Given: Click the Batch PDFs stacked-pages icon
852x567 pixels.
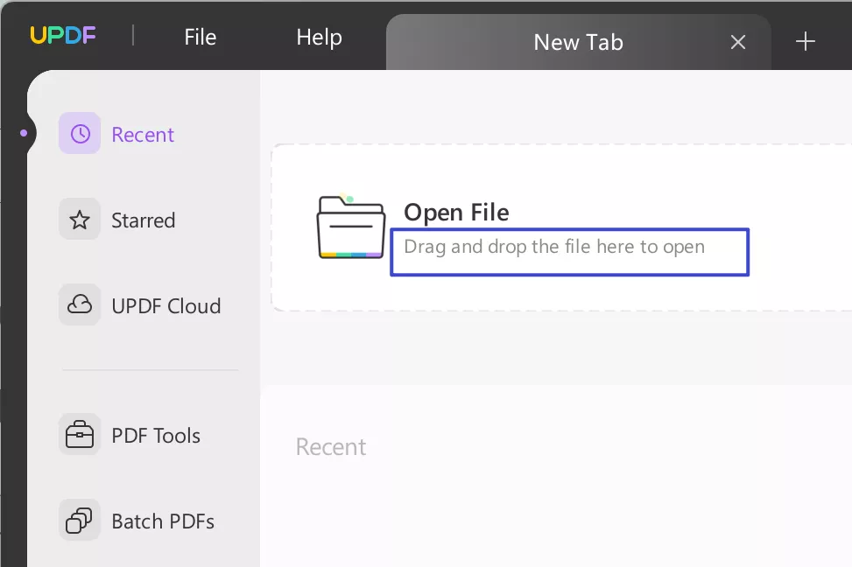Looking at the screenshot, I should click(x=80, y=521).
